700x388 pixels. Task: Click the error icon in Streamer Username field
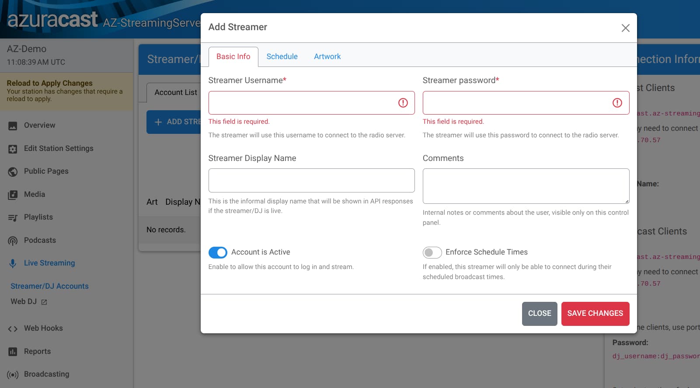coord(403,103)
